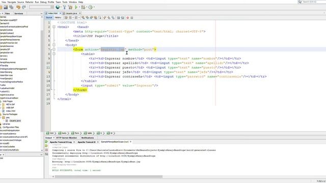Switch to the Services panel tab

(19, 14)
